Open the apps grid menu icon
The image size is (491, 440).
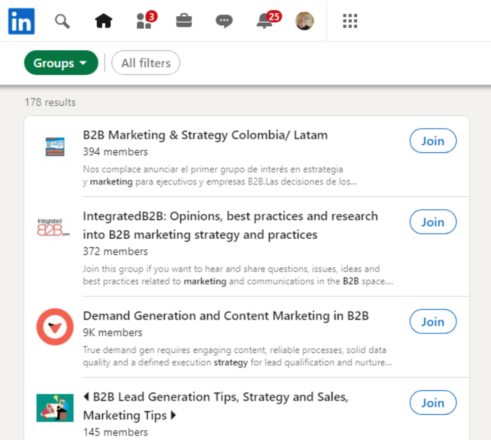(350, 21)
